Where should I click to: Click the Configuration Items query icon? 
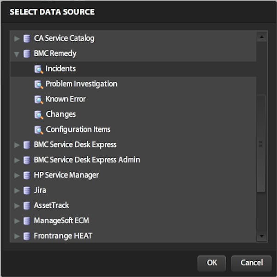click(39, 130)
